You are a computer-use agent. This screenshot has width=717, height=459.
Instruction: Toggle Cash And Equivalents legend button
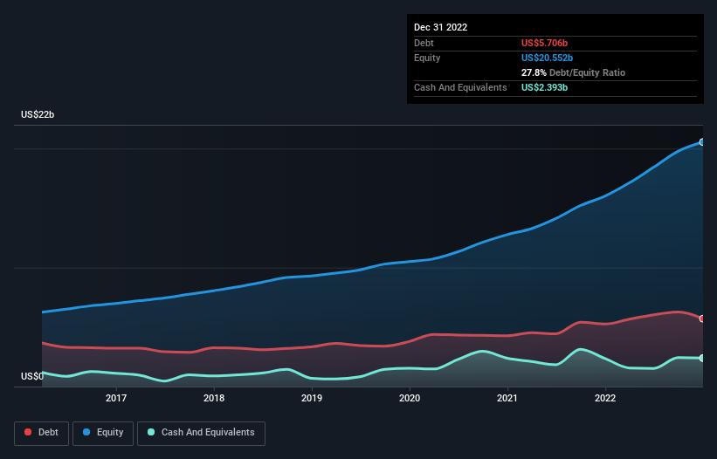coord(201,433)
